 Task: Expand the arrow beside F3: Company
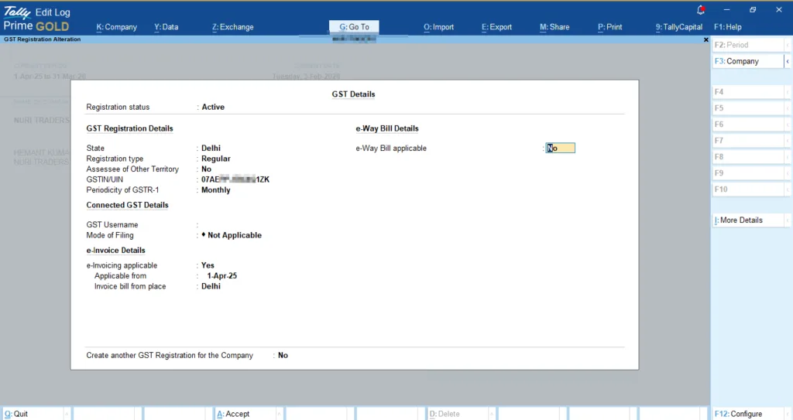(x=788, y=61)
